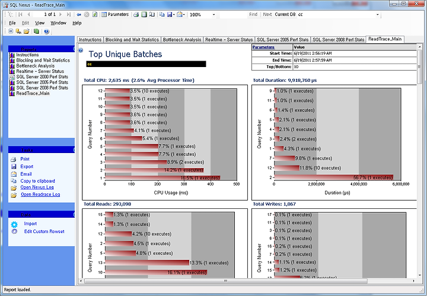Click Email in Tasks panel
The image size is (427, 296).
26,174
